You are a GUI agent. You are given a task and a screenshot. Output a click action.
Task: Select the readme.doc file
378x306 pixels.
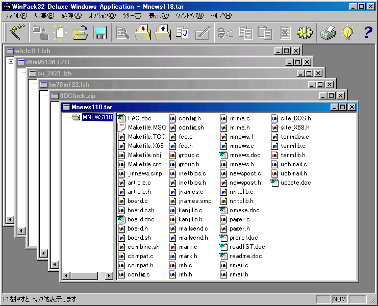coord(245,256)
